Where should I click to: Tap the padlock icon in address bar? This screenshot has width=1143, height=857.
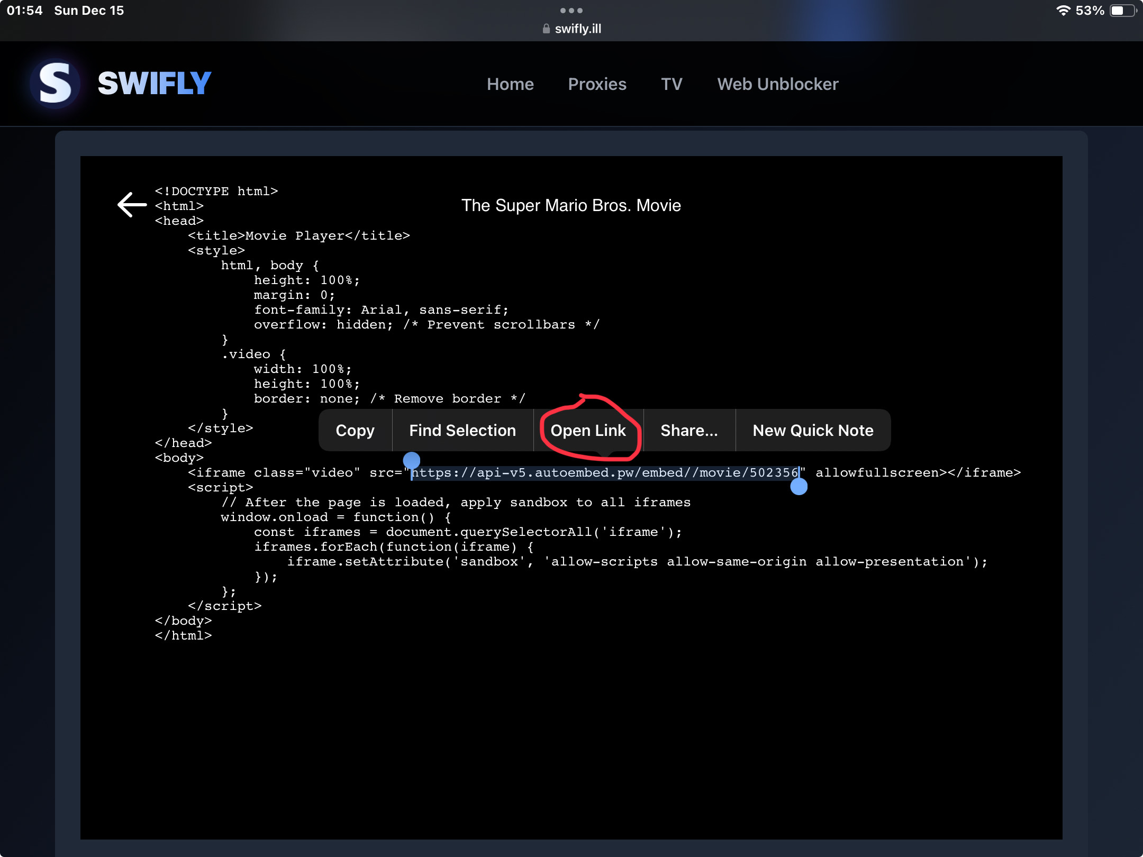(x=546, y=29)
